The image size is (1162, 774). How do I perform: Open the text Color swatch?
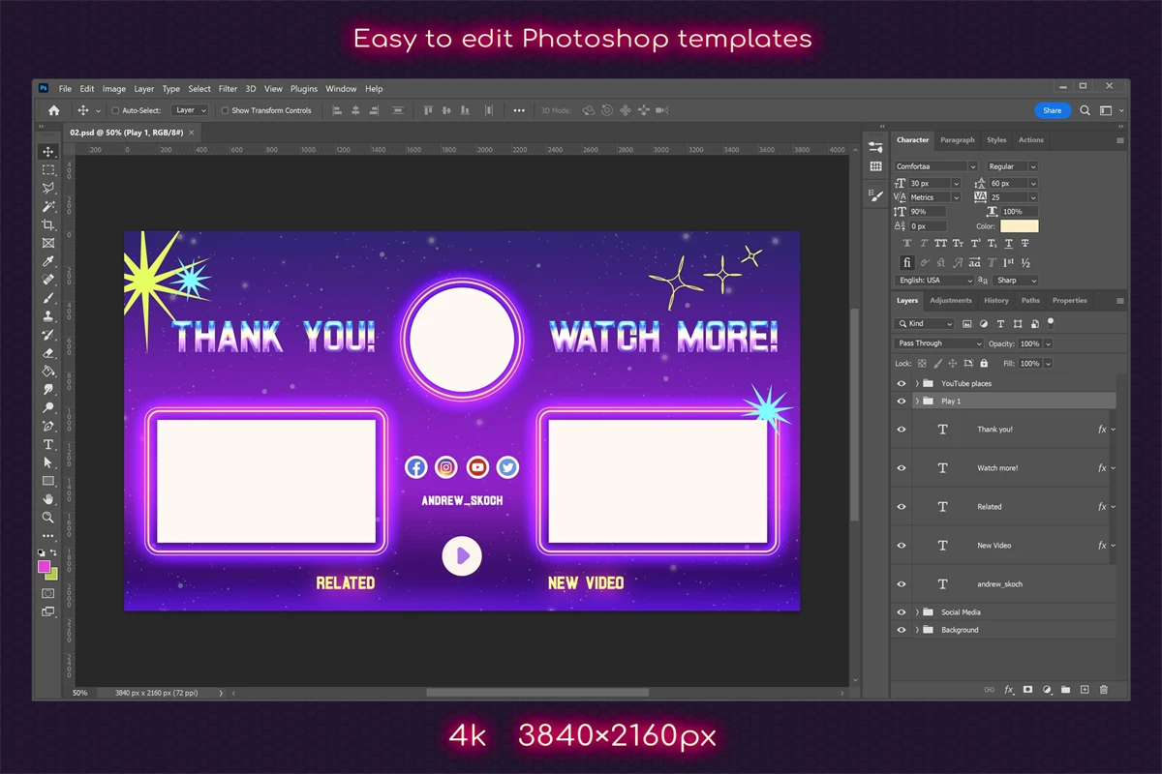pos(1019,226)
